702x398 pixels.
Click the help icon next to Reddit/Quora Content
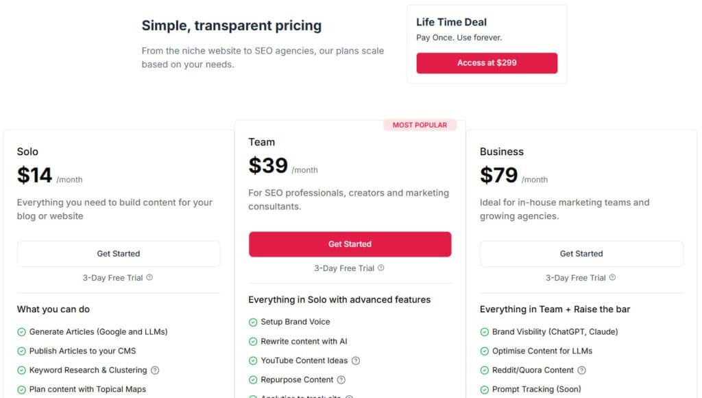click(582, 370)
